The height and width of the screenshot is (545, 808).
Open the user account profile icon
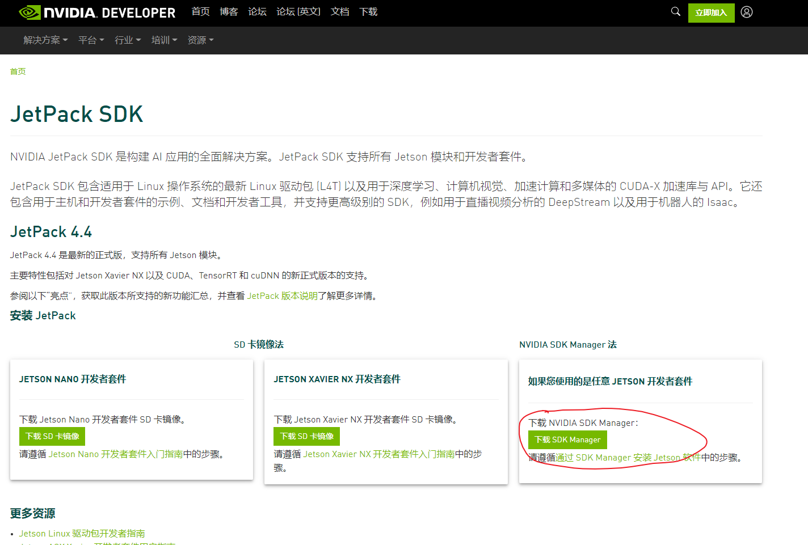click(747, 12)
